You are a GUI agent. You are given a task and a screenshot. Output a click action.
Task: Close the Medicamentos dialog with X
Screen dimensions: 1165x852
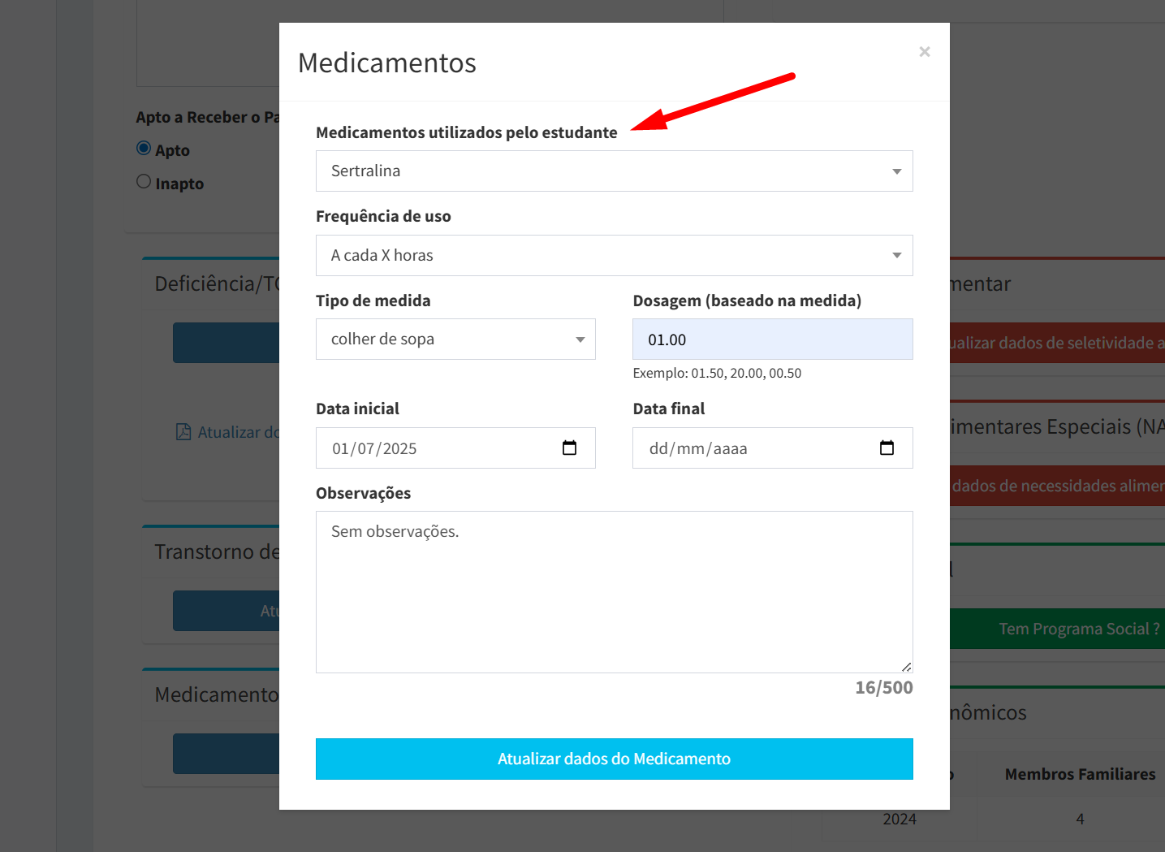click(x=924, y=52)
